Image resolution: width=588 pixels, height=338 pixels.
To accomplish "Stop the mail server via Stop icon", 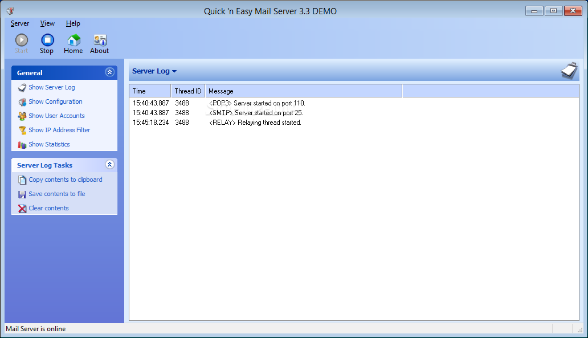I will (x=47, y=40).
